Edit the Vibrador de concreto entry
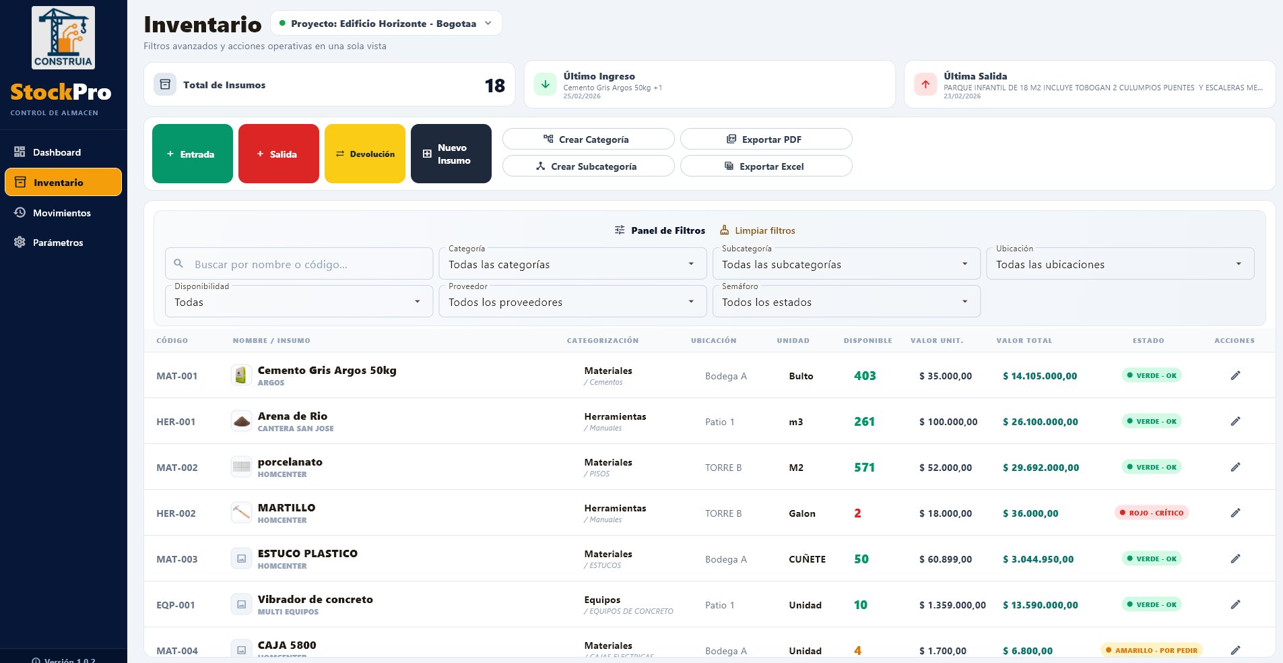 point(1236,604)
